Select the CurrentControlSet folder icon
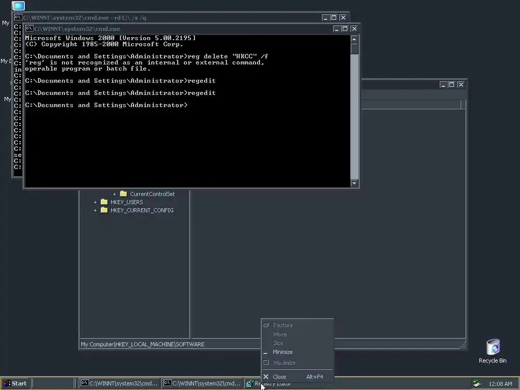Image resolution: width=520 pixels, height=390 pixels. click(x=123, y=193)
